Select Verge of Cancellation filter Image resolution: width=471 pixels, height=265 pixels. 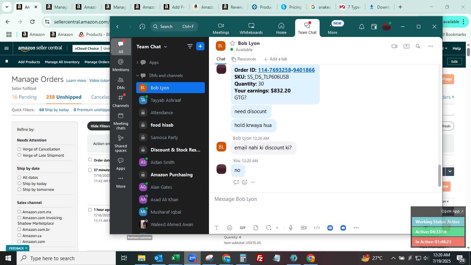coord(19,149)
